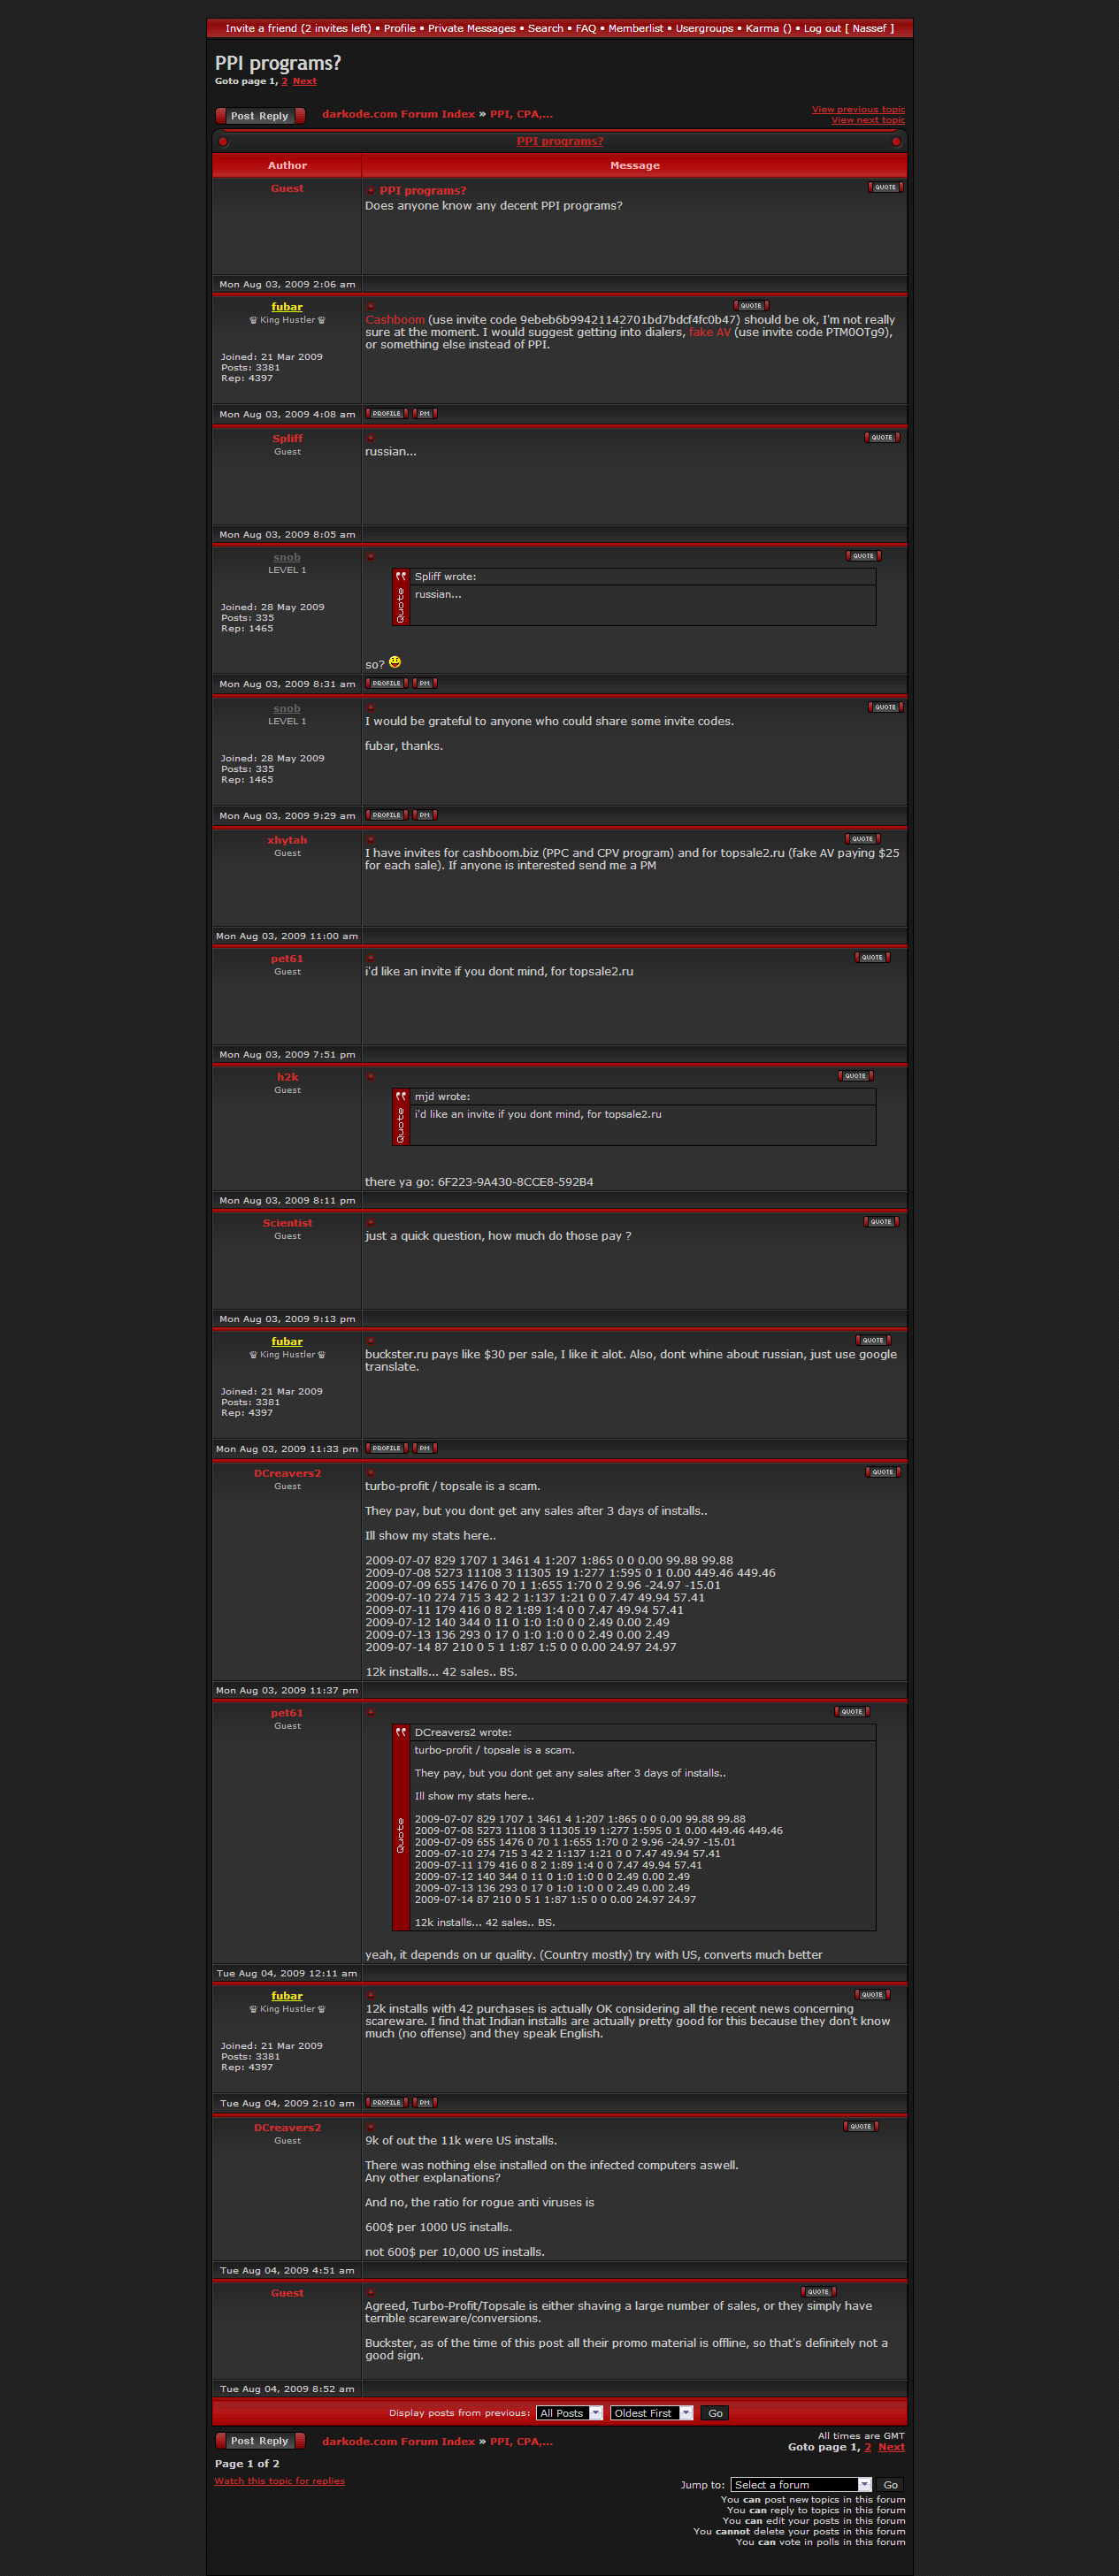Open snob's profile under the 'so?' post
The width and height of the screenshot is (1119, 2576).
click(386, 684)
